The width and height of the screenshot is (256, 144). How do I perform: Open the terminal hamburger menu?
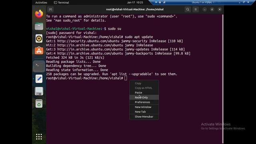point(196,10)
